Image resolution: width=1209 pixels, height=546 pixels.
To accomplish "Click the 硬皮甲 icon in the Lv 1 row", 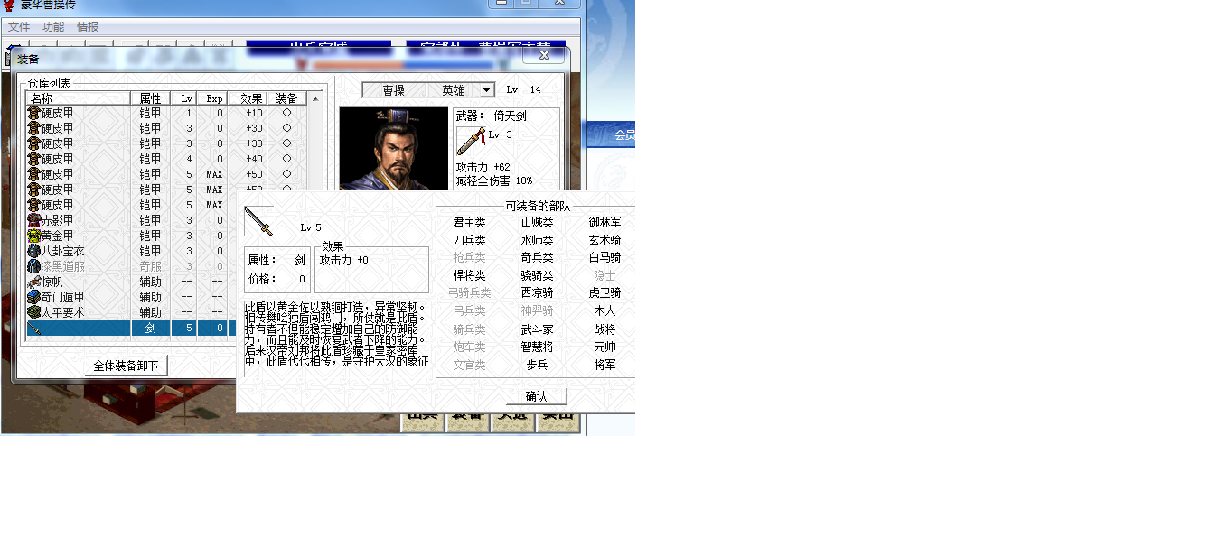I will [x=33, y=113].
